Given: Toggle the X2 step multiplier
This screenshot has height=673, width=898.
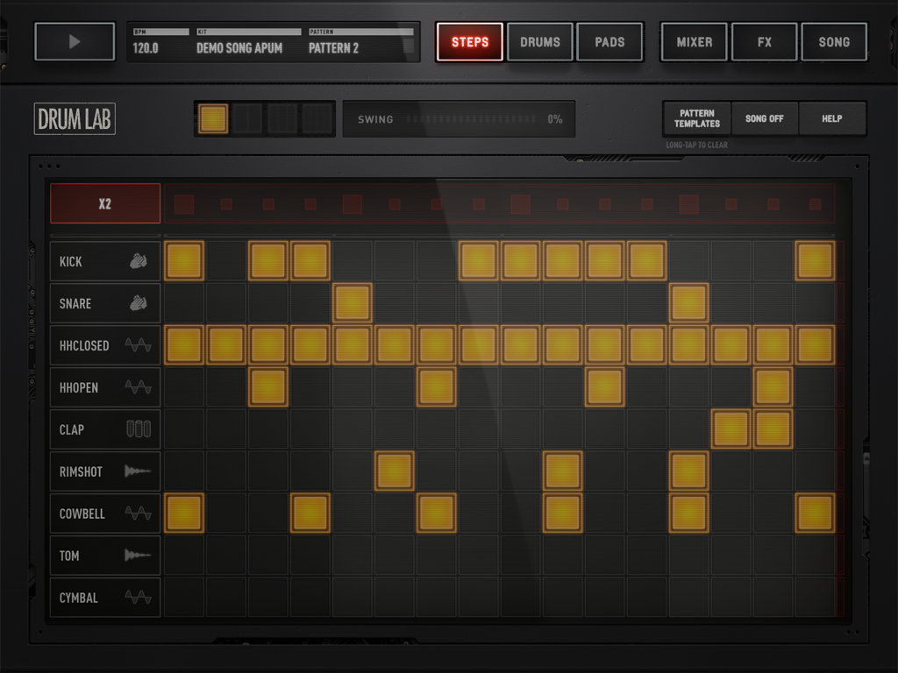Looking at the screenshot, I should coord(104,202).
